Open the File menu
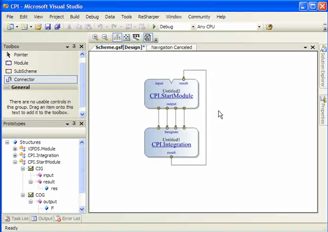The image size is (328, 232). point(10,17)
